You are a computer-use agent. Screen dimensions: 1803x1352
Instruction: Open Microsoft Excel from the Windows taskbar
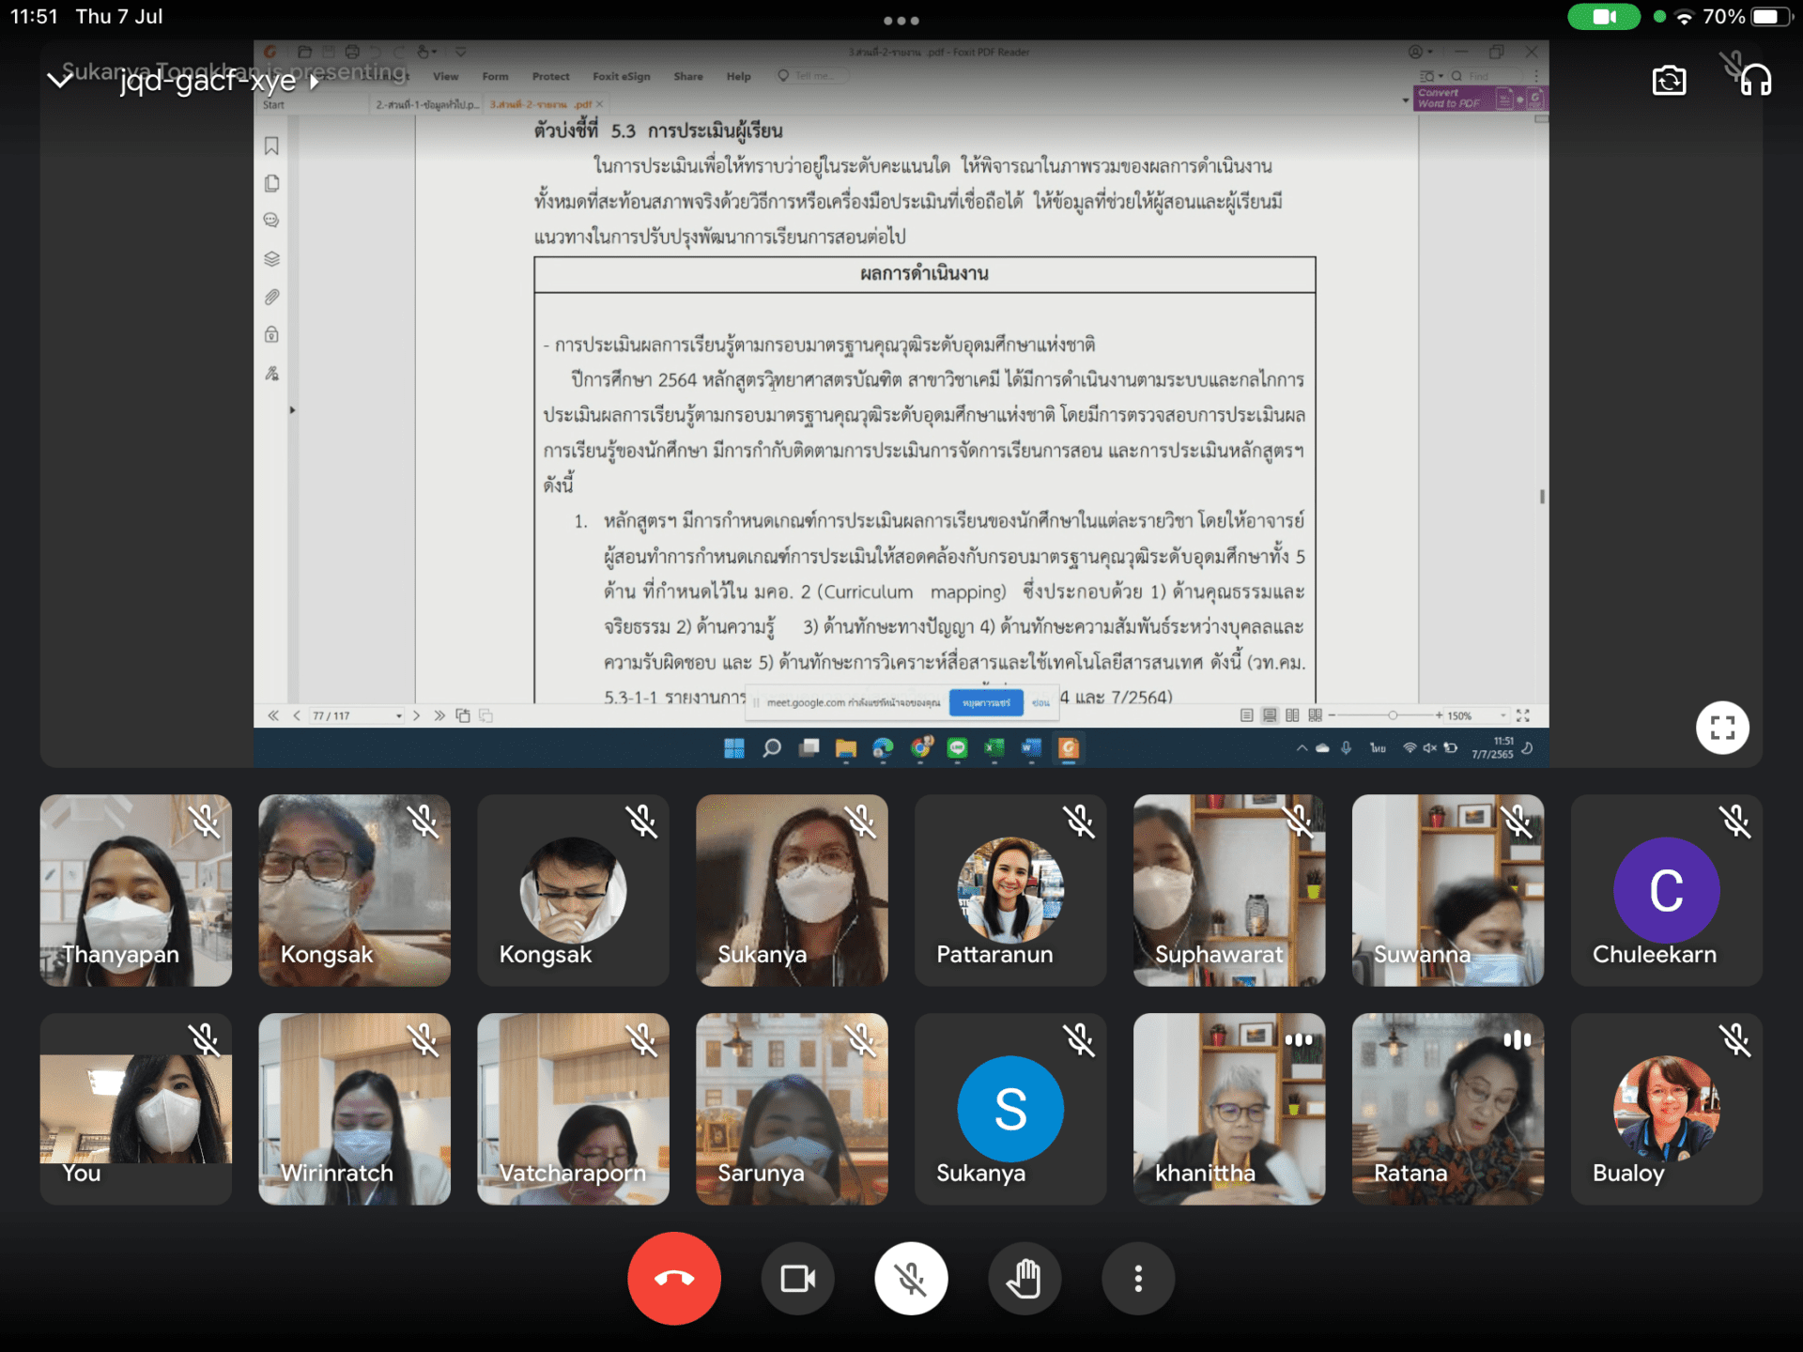[x=994, y=748]
